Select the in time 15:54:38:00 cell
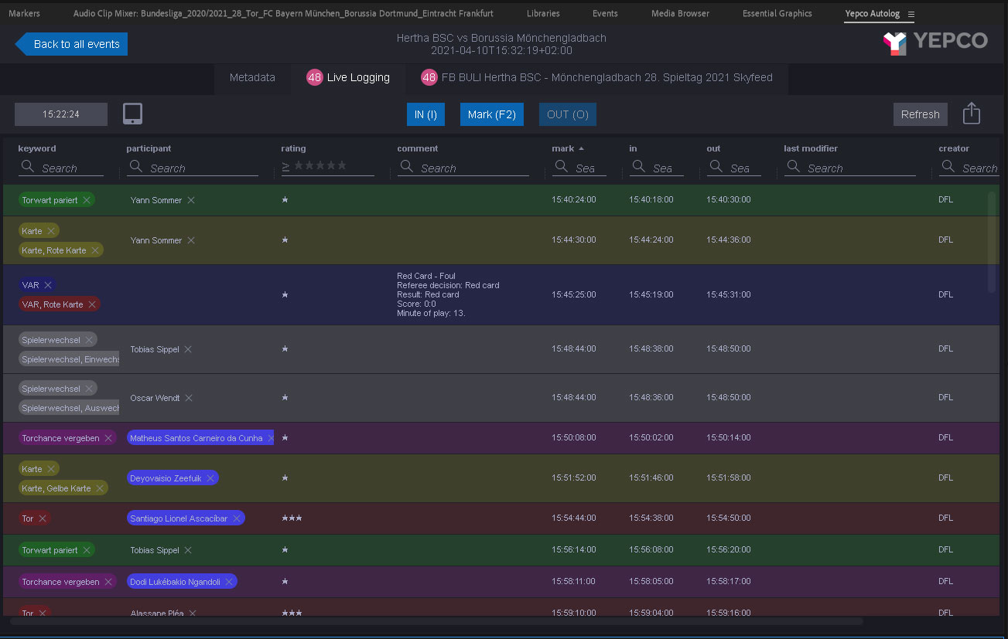1008x639 pixels. (651, 518)
